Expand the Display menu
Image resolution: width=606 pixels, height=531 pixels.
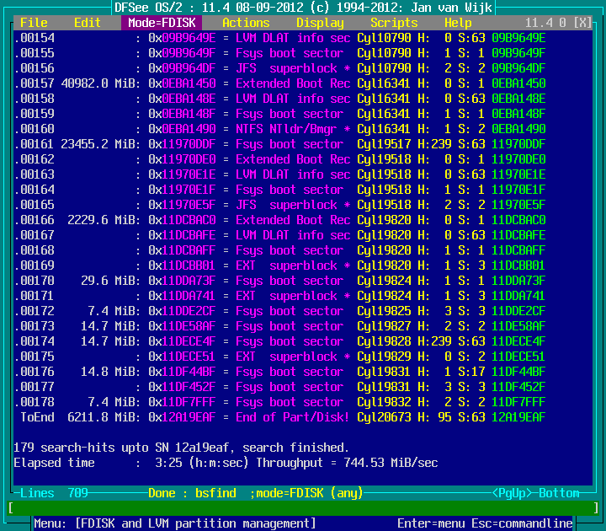point(320,23)
